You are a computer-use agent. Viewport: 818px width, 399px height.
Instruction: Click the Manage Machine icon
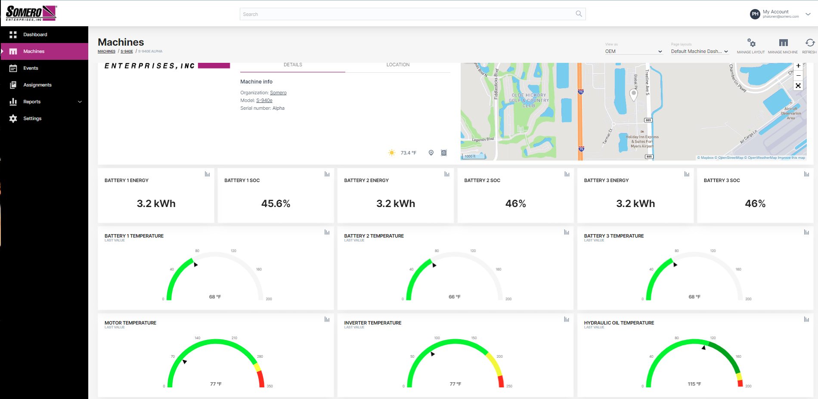click(x=783, y=43)
